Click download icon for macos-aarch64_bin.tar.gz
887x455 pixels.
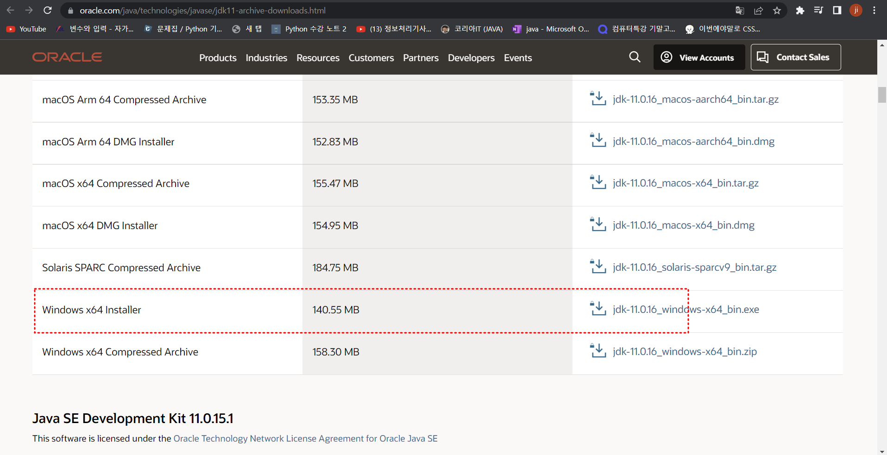coord(598,99)
